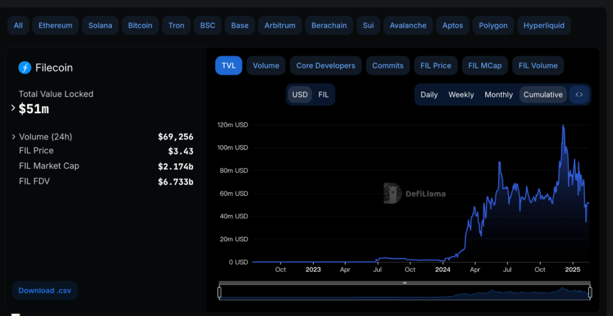Click the Filecoin logo icon
The width and height of the screenshot is (613, 316).
pyautogui.click(x=25, y=68)
